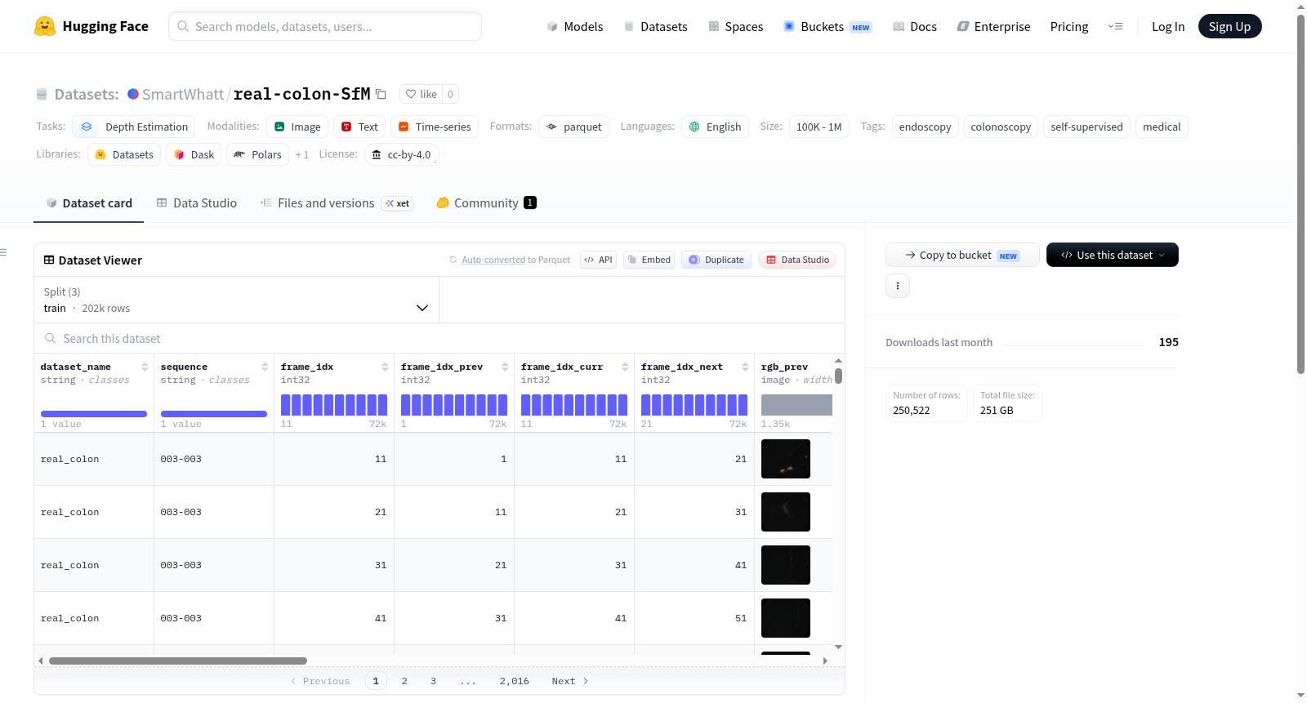Sort by the frame_idx column arrows
1307x703 pixels.
tap(385, 367)
